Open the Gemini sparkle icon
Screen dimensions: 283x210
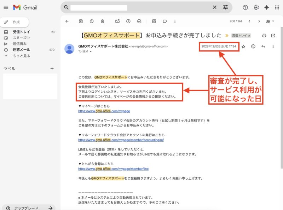point(267,7)
